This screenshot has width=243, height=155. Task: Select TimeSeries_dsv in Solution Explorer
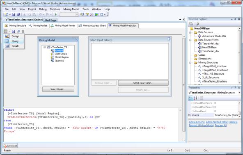pos(211,51)
